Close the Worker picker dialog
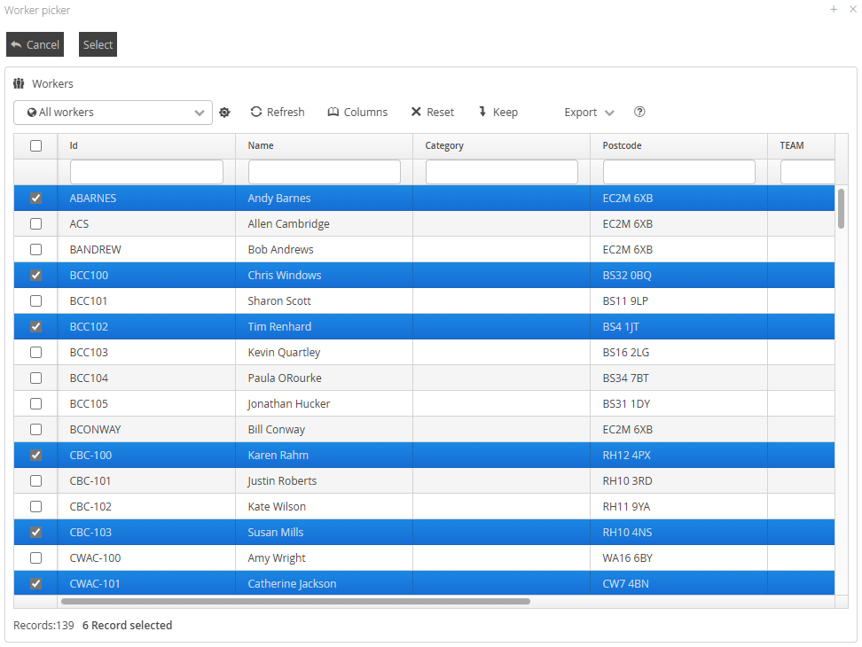This screenshot has width=862, height=647. (x=852, y=9)
